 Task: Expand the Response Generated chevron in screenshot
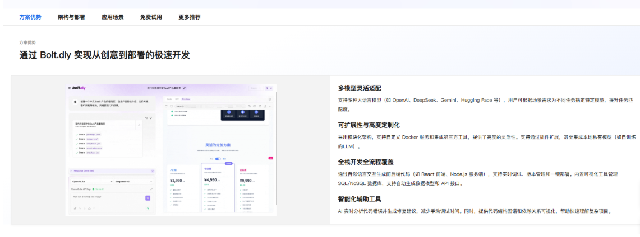point(152,171)
